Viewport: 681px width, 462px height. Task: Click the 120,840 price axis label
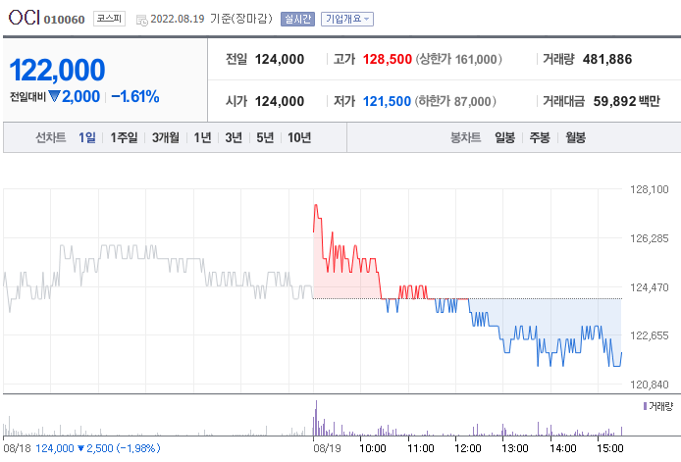(650, 385)
